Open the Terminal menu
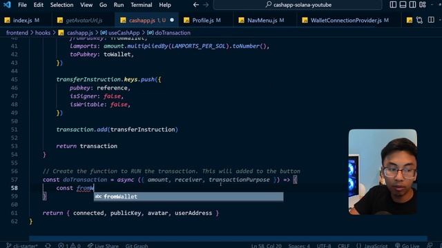 click(141, 5)
